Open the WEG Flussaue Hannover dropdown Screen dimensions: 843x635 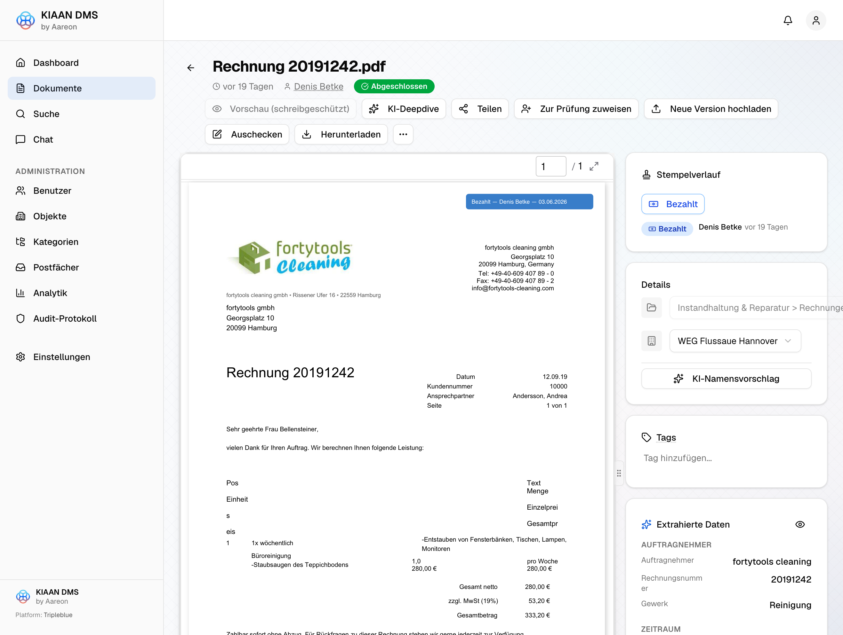coord(735,341)
